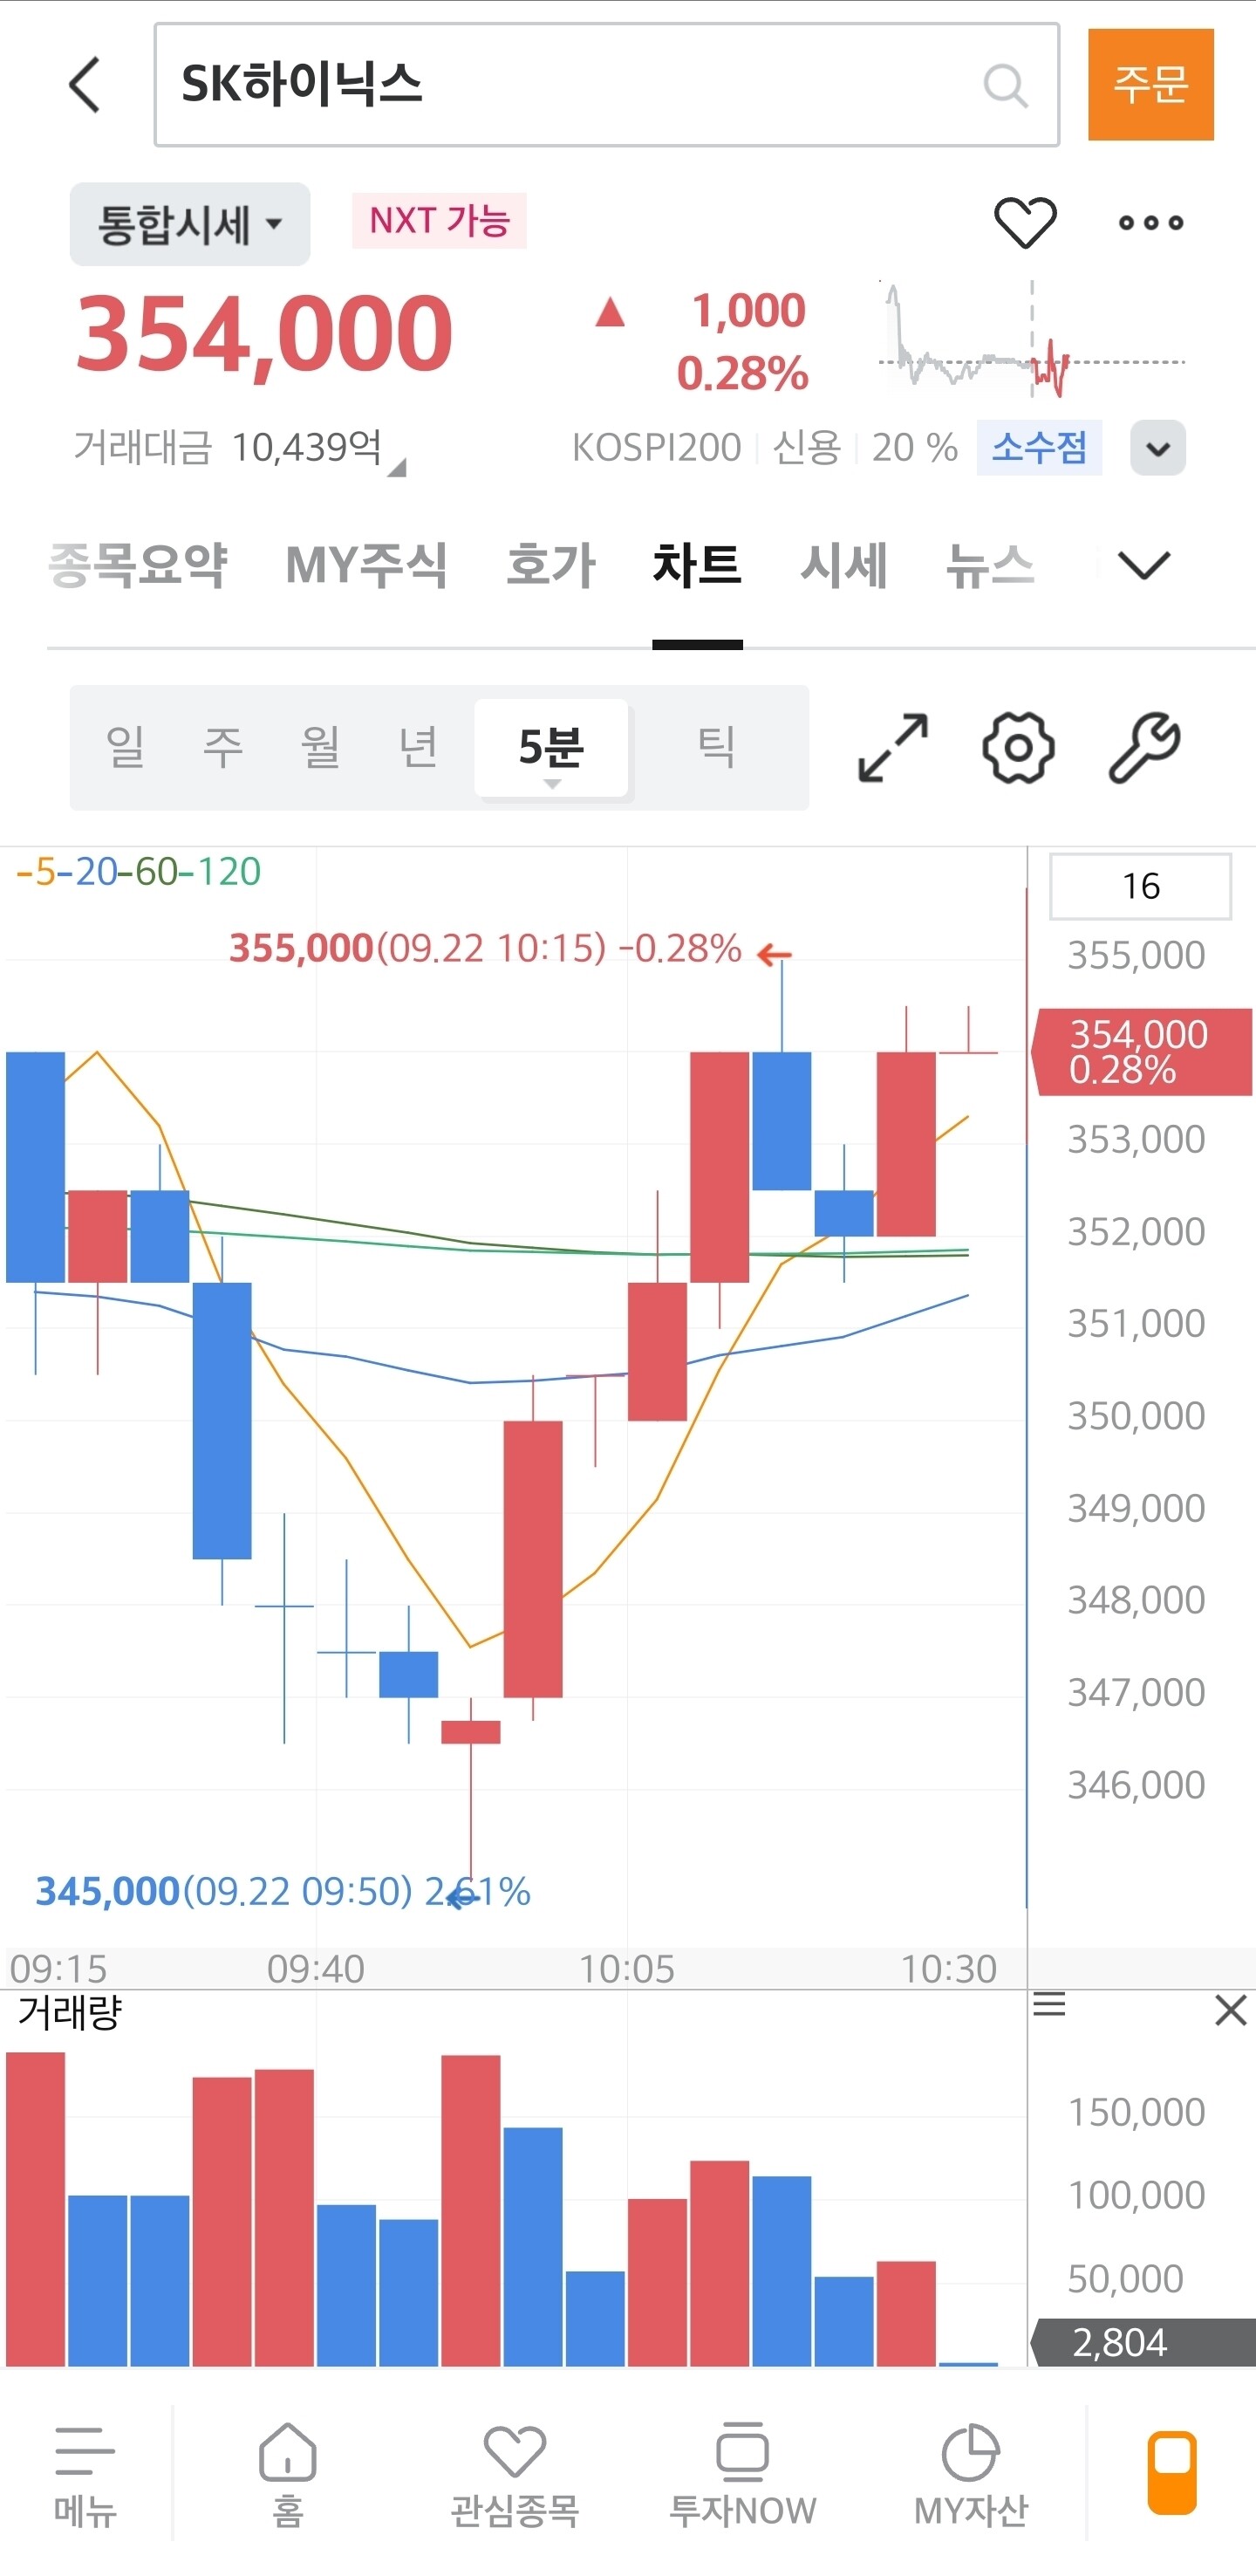Go to 홈 in bottom navigation
The width and height of the screenshot is (1256, 2576).
tap(288, 2470)
